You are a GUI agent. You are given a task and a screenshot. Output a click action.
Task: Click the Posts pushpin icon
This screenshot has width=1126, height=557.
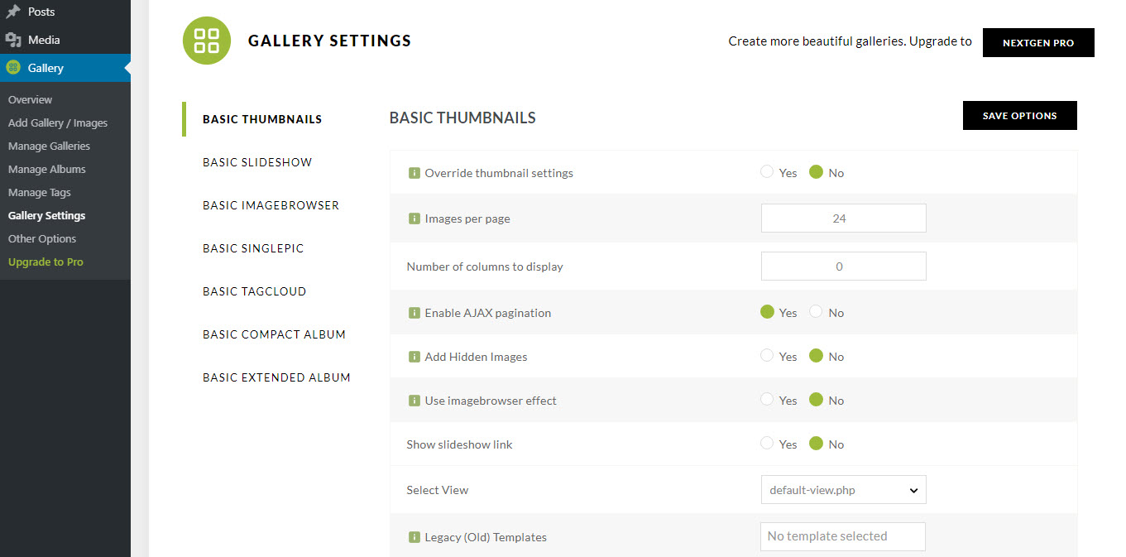click(13, 12)
